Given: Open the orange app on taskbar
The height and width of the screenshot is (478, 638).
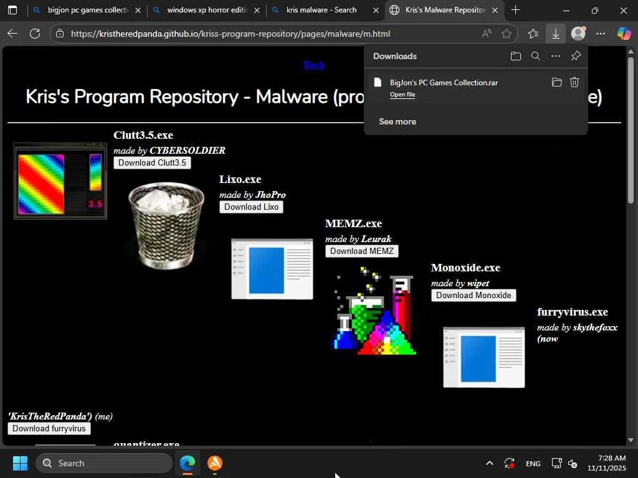Looking at the screenshot, I should click(x=215, y=463).
